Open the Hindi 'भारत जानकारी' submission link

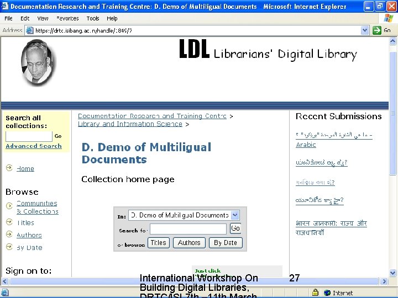(331, 228)
